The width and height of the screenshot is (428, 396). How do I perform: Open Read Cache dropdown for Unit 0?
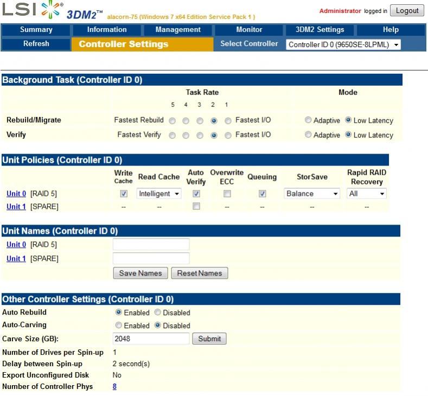pyautogui.click(x=159, y=194)
